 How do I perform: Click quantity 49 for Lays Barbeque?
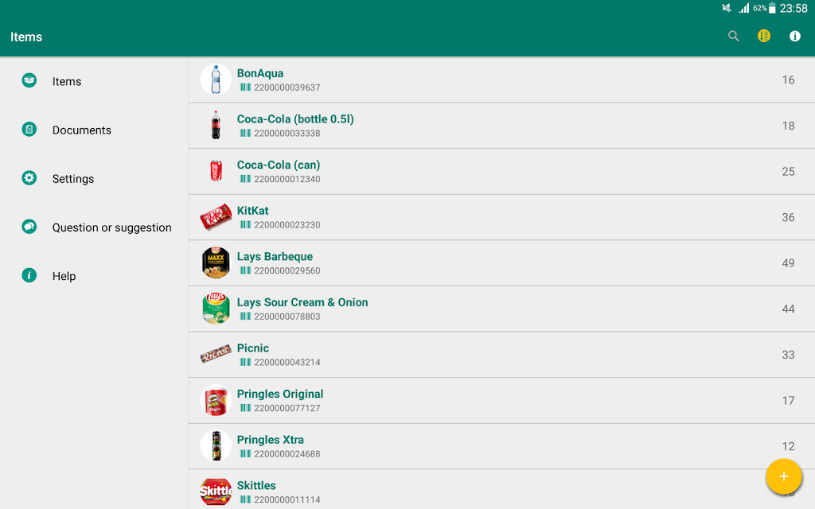tap(788, 262)
